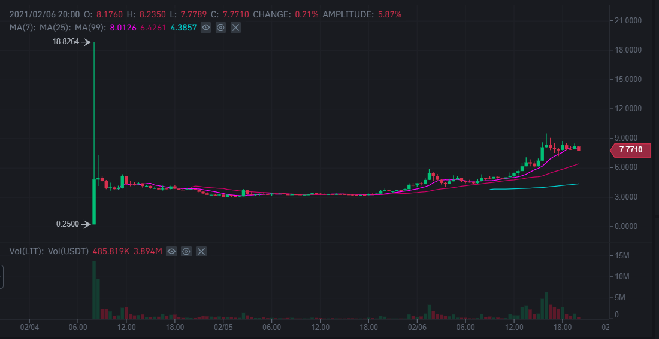The height and width of the screenshot is (339, 659).
Task: Click the 02/06 date on the time axis
Action: (x=417, y=326)
